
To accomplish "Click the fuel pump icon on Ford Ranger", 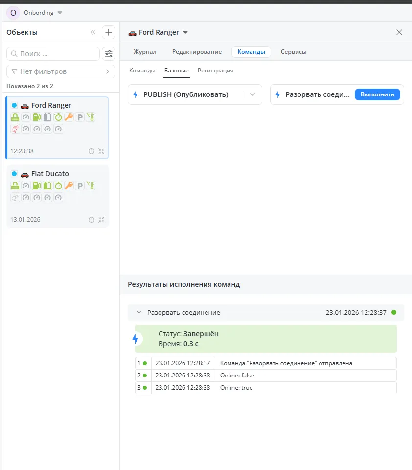I will (37, 117).
